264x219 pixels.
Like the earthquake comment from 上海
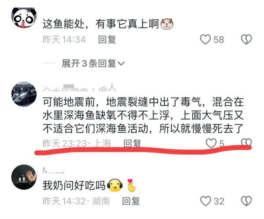coord(211,143)
